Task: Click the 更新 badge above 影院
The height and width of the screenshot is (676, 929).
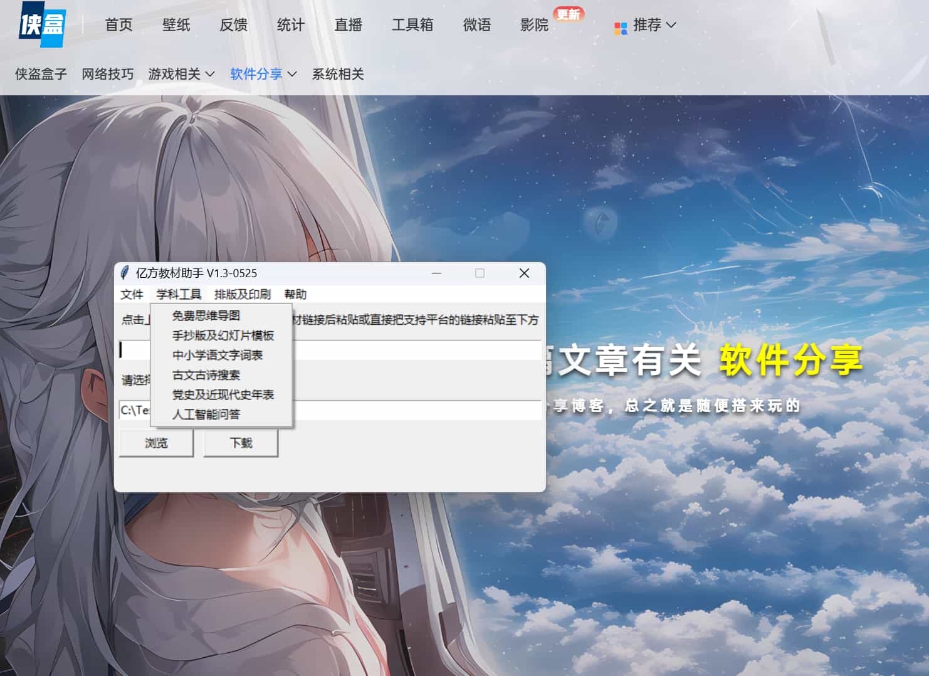Action: tap(567, 14)
